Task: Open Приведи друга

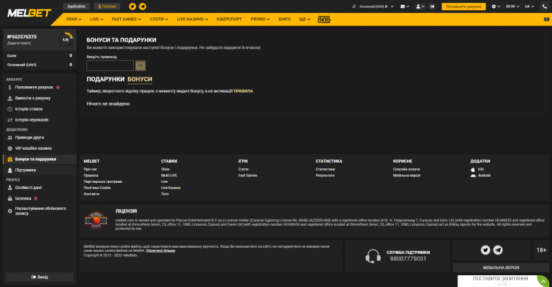Action: click(30, 138)
